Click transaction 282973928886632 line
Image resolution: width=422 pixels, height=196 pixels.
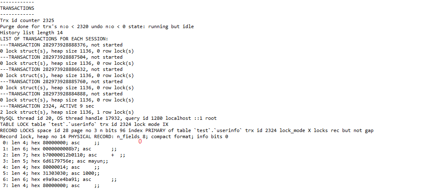[61, 69]
